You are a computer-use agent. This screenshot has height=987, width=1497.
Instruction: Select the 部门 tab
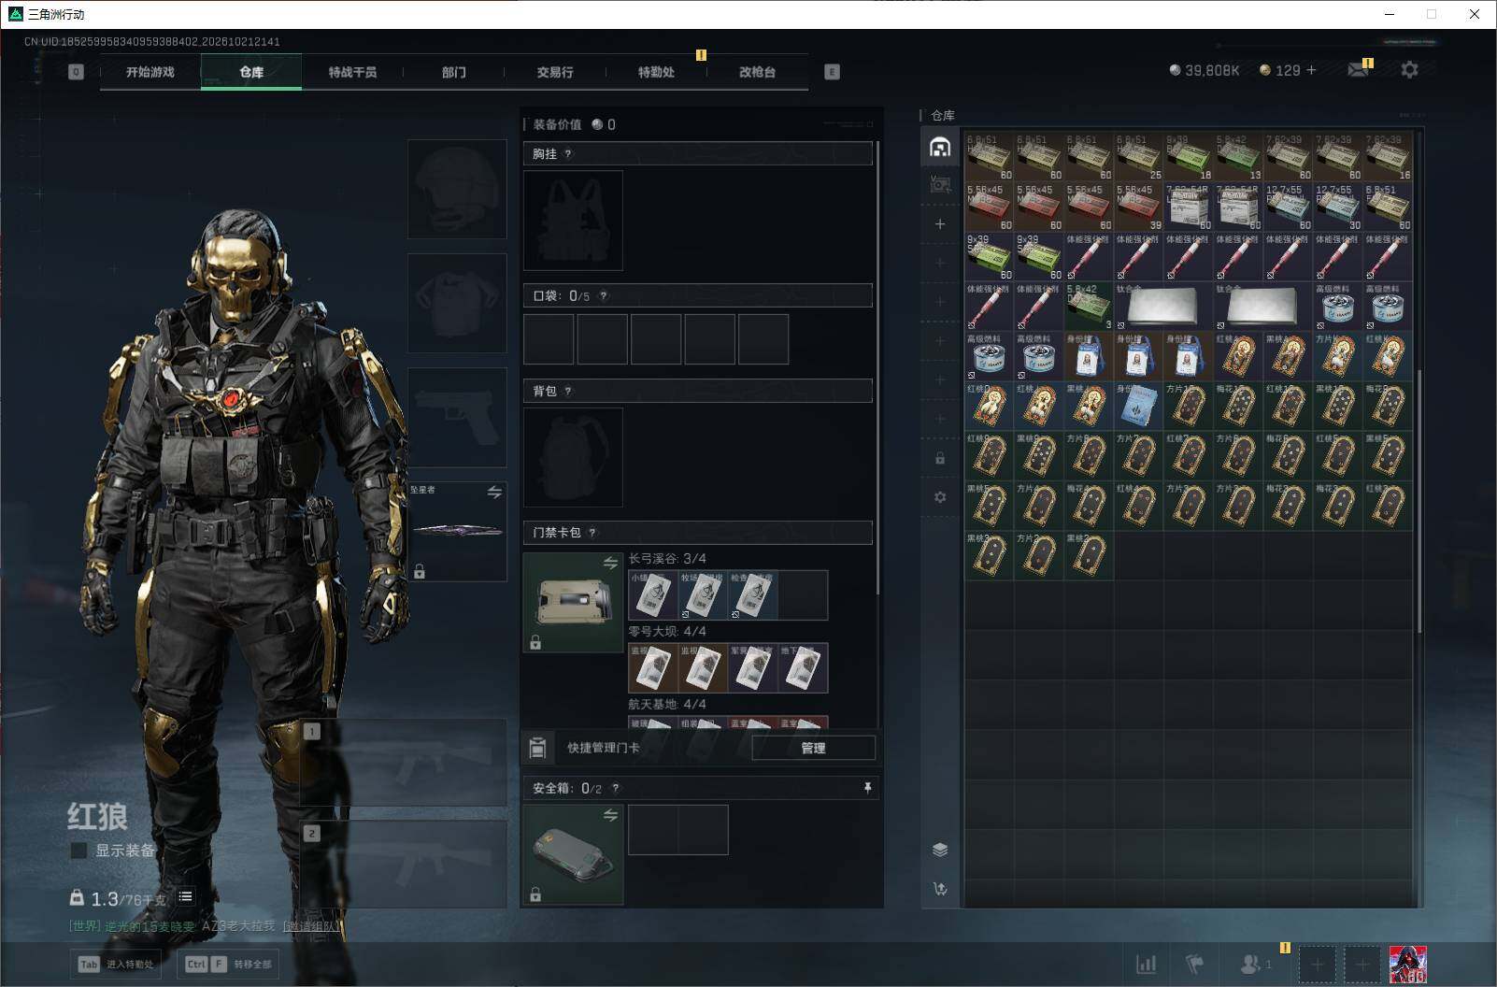(454, 72)
